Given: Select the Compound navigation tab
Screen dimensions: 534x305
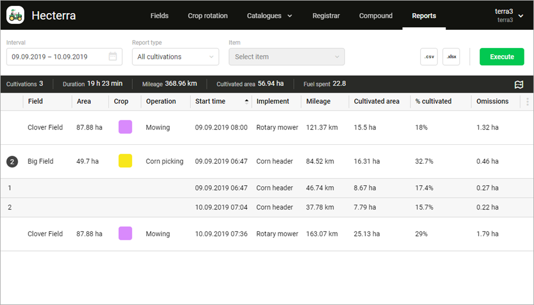Looking at the screenshot, I should point(376,16).
